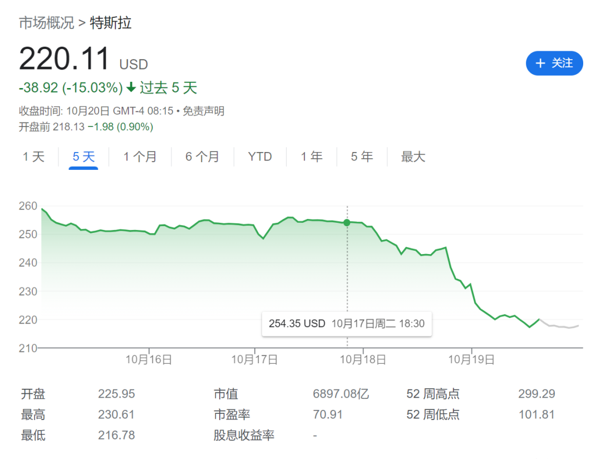Viewport: 601px width, 459px height.
Task: Click the 关注 follow button
Action: [x=554, y=64]
